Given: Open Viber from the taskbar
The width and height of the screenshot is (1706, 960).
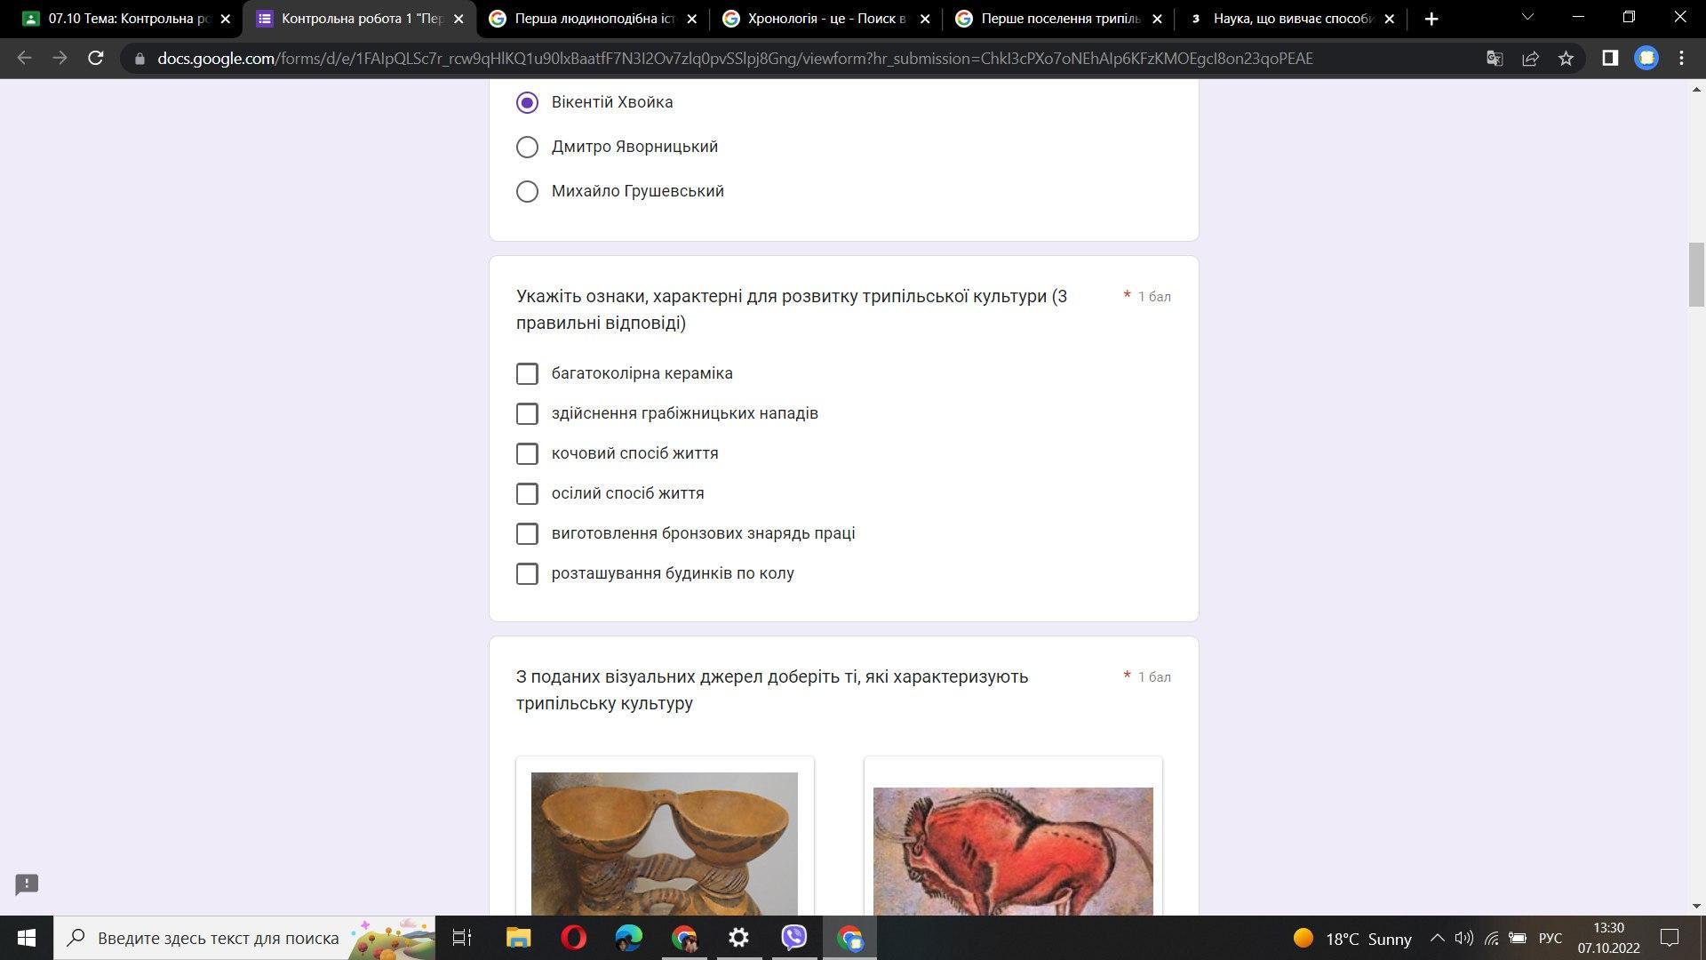Looking at the screenshot, I should coord(793,938).
